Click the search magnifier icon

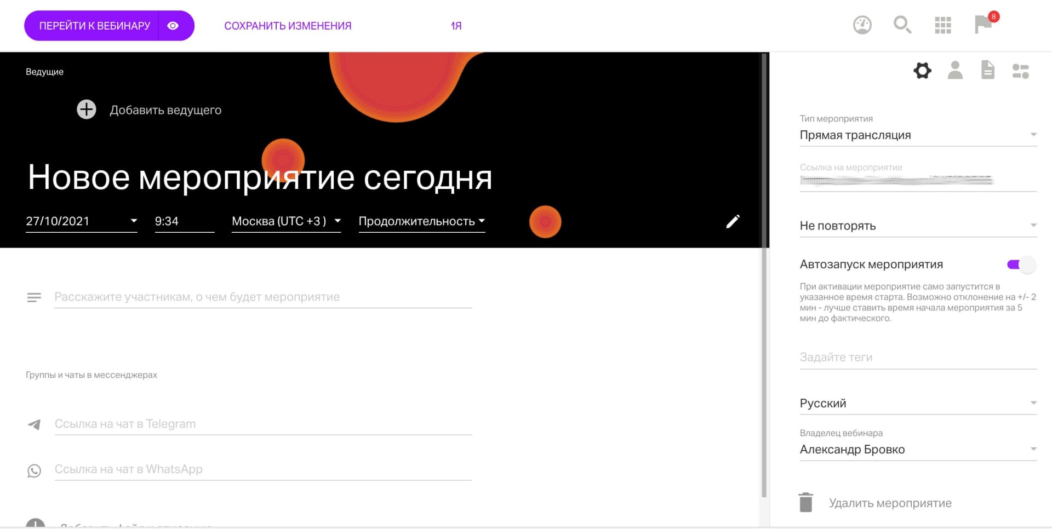902,25
